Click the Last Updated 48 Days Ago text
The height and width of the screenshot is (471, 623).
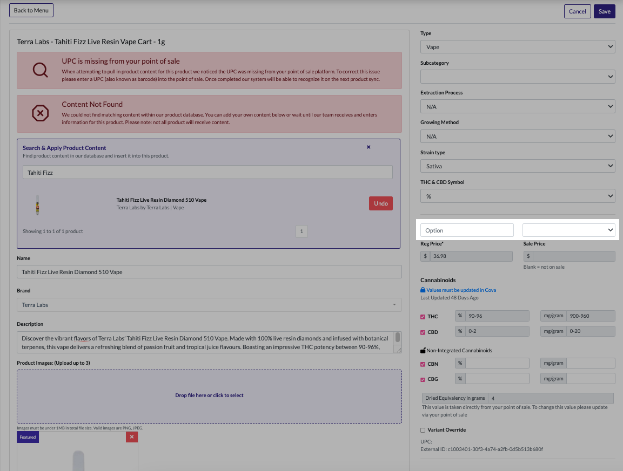coord(450,298)
